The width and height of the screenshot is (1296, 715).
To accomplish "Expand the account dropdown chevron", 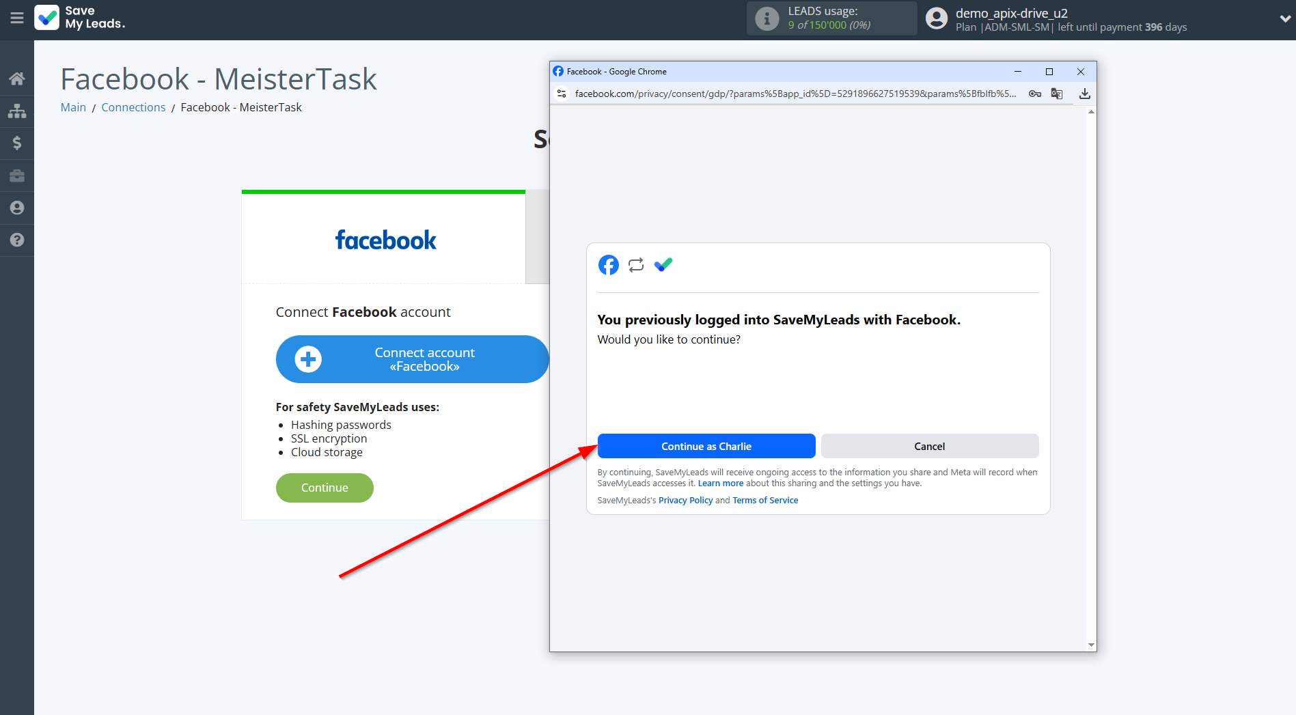I will point(1284,18).
